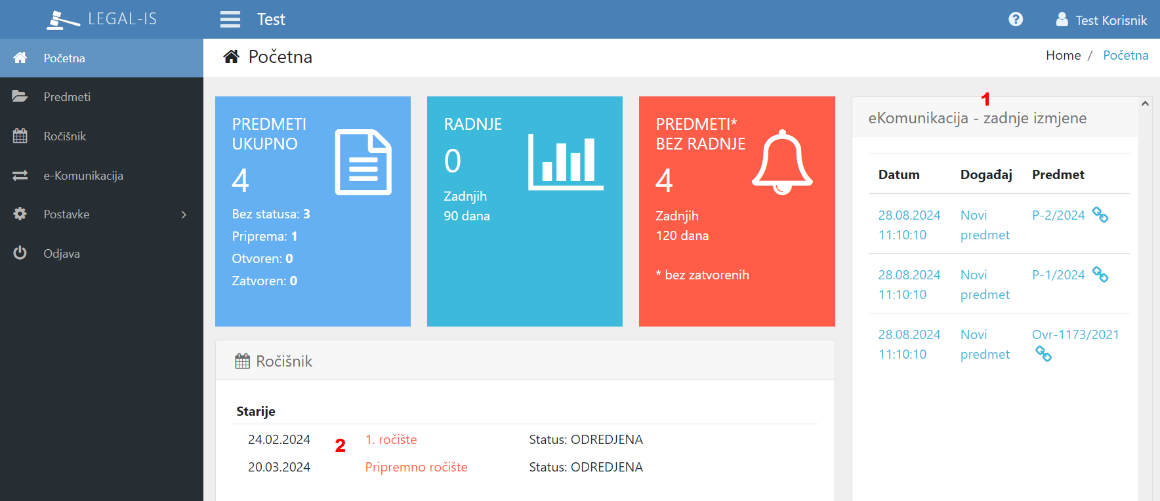Click Home in the breadcrumb
Viewport: 1160px width, 501px height.
tap(1063, 56)
